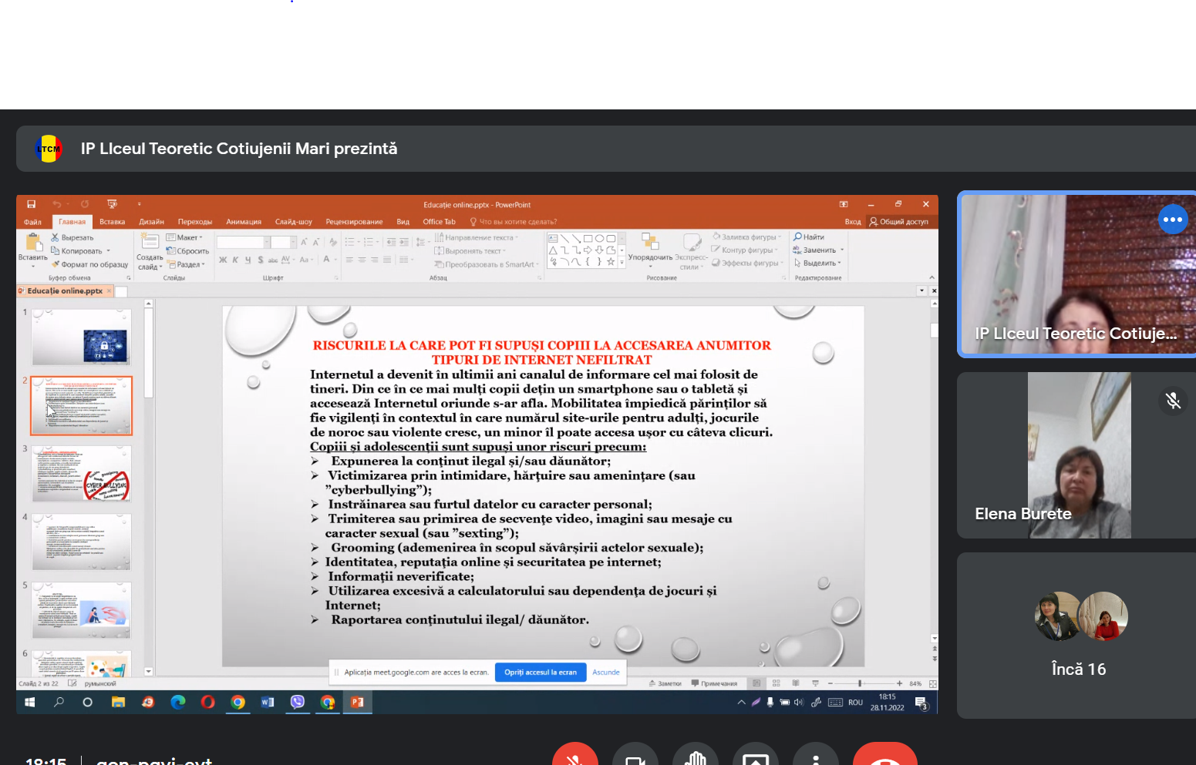Open the Анимация ribbon tab
Screen dimensions: 1196x765
point(244,222)
